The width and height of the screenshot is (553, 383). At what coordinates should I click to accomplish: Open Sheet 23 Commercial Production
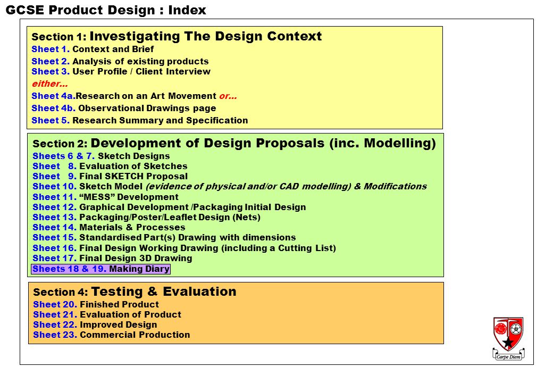click(x=112, y=335)
